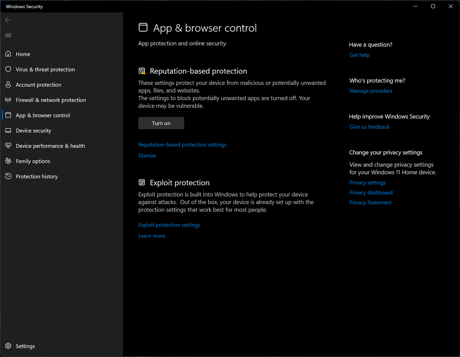
Task: Click the Device security laptop icon
Action: coord(8,131)
